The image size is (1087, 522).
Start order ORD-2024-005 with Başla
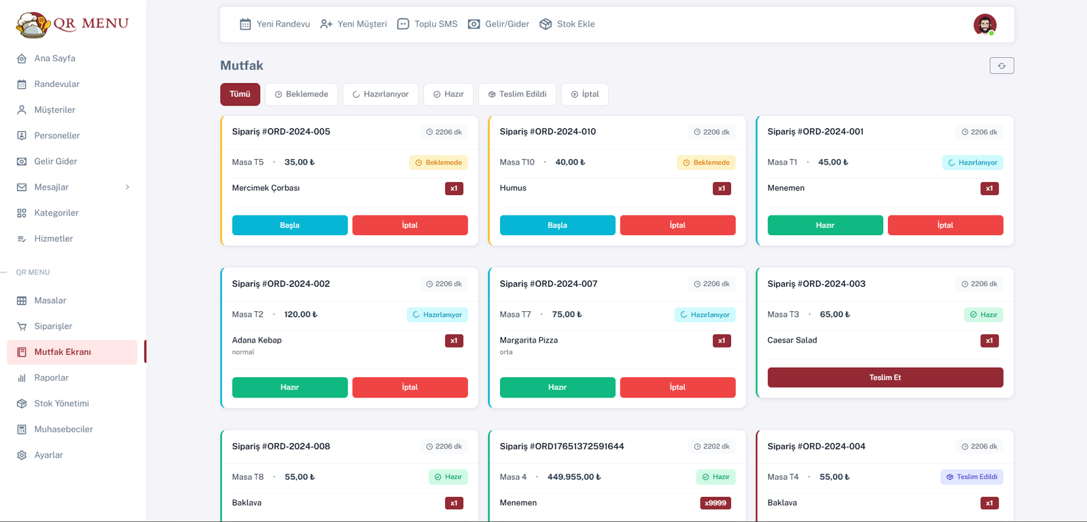[x=289, y=226]
